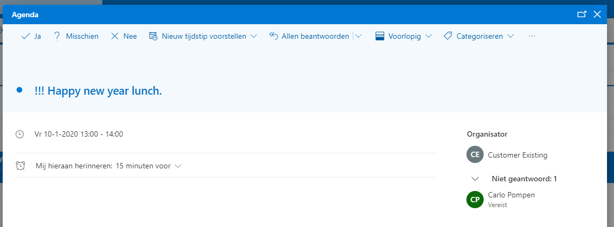614x227 pixels.
Task: Open the more options ellipsis menu
Action: pos(532,36)
